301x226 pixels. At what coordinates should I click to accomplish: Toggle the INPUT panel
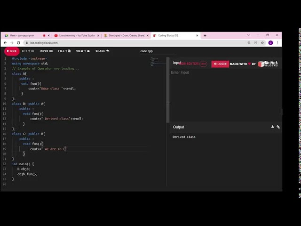pos(46,51)
